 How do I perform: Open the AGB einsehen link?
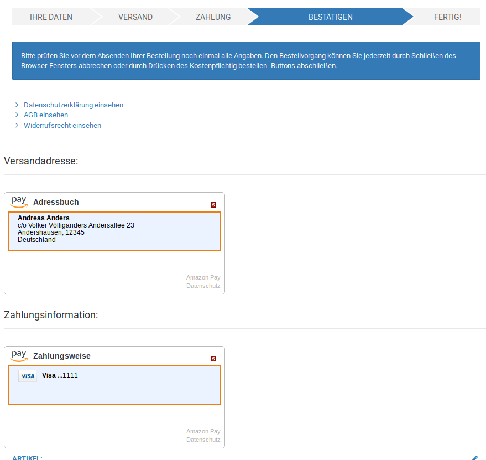(46, 115)
